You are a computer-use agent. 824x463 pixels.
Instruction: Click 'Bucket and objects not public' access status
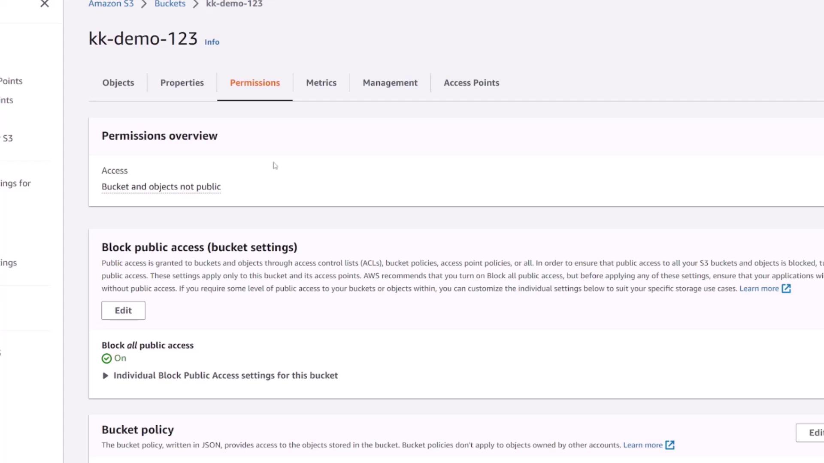point(161,187)
